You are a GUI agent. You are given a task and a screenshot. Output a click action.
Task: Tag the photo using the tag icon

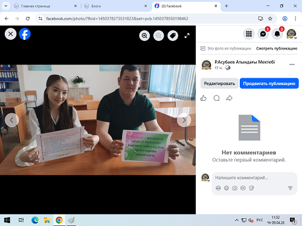tap(173, 36)
